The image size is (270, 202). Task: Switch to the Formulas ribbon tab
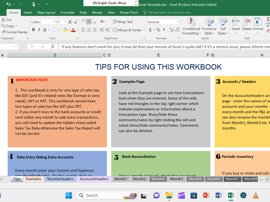coord(67,12)
